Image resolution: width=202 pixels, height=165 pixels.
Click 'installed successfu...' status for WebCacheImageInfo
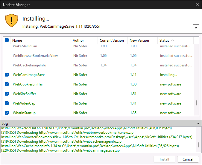point(176,65)
